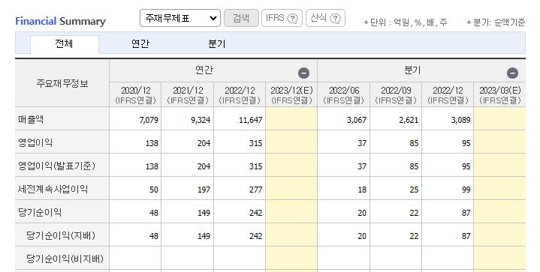Click 세전계속사업이익 value 25
The width and height of the screenshot is (540, 272).
[414, 190]
